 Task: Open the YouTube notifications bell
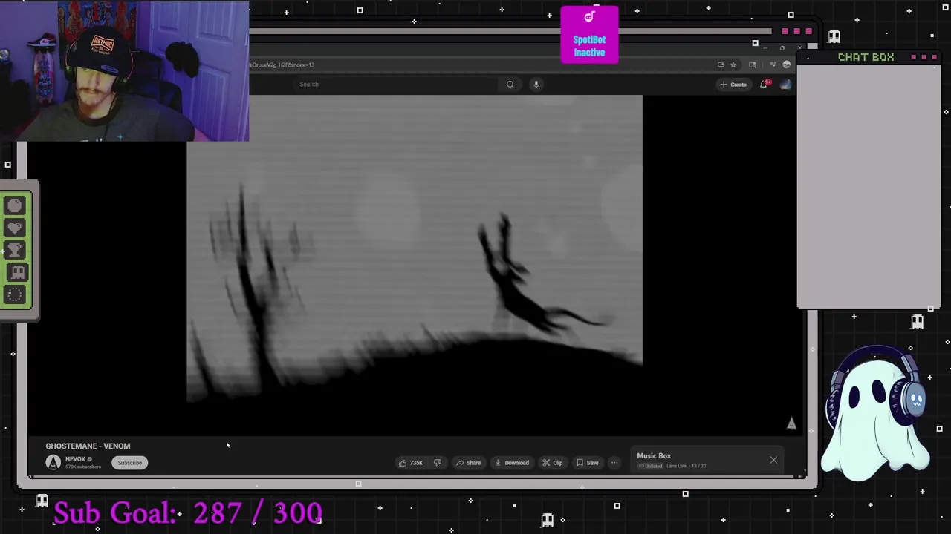pyautogui.click(x=764, y=85)
